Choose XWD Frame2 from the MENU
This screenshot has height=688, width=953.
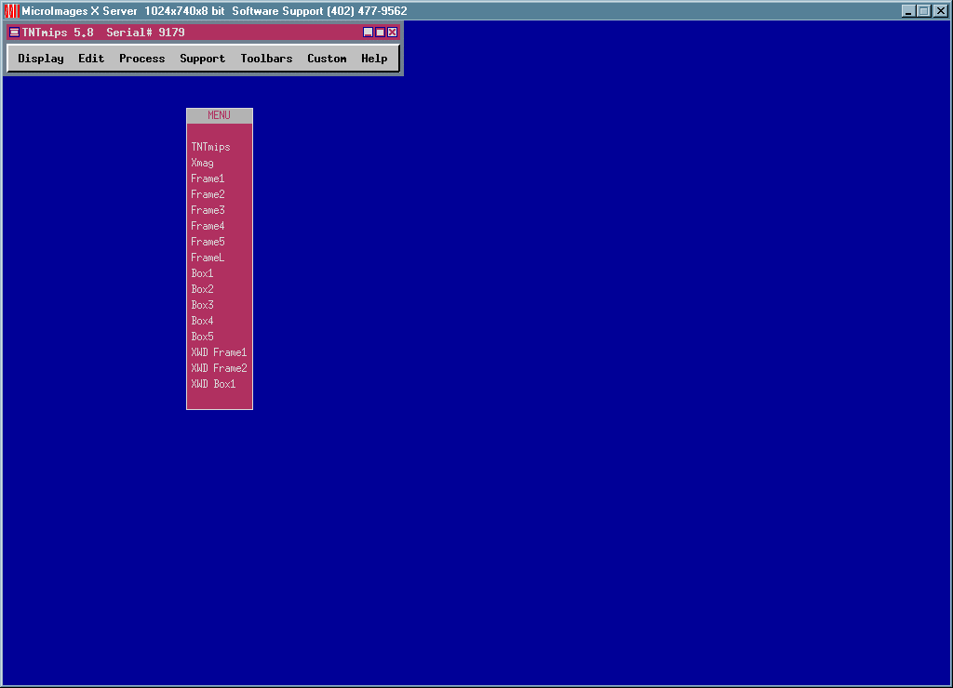(x=219, y=368)
